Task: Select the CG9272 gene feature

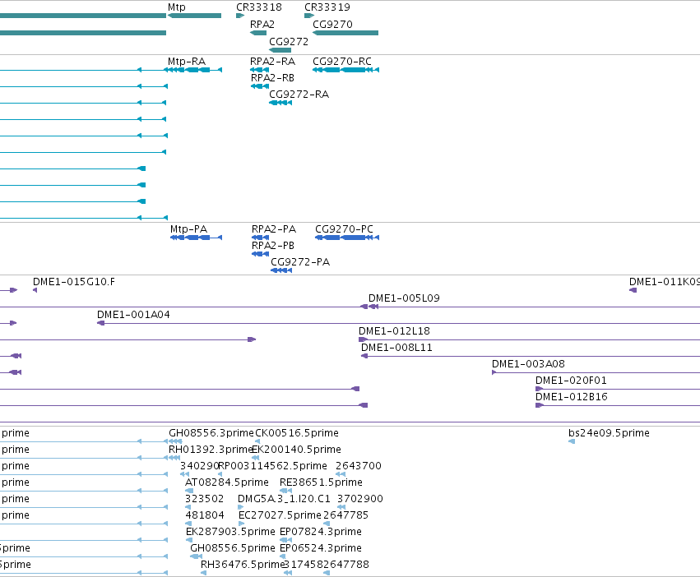Action: click(280, 50)
